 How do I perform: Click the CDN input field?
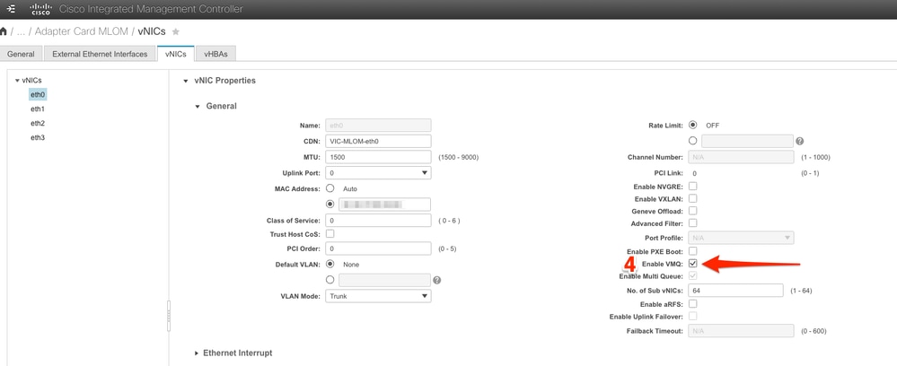tap(378, 141)
